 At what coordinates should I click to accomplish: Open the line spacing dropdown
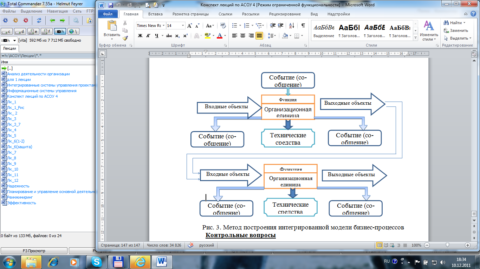272,36
